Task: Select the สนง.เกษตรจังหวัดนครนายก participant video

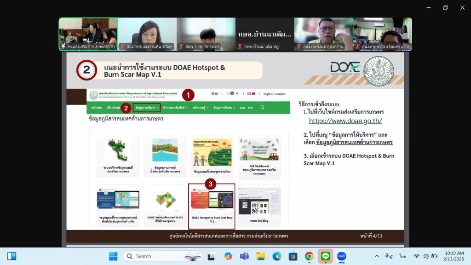Action: coord(383,34)
